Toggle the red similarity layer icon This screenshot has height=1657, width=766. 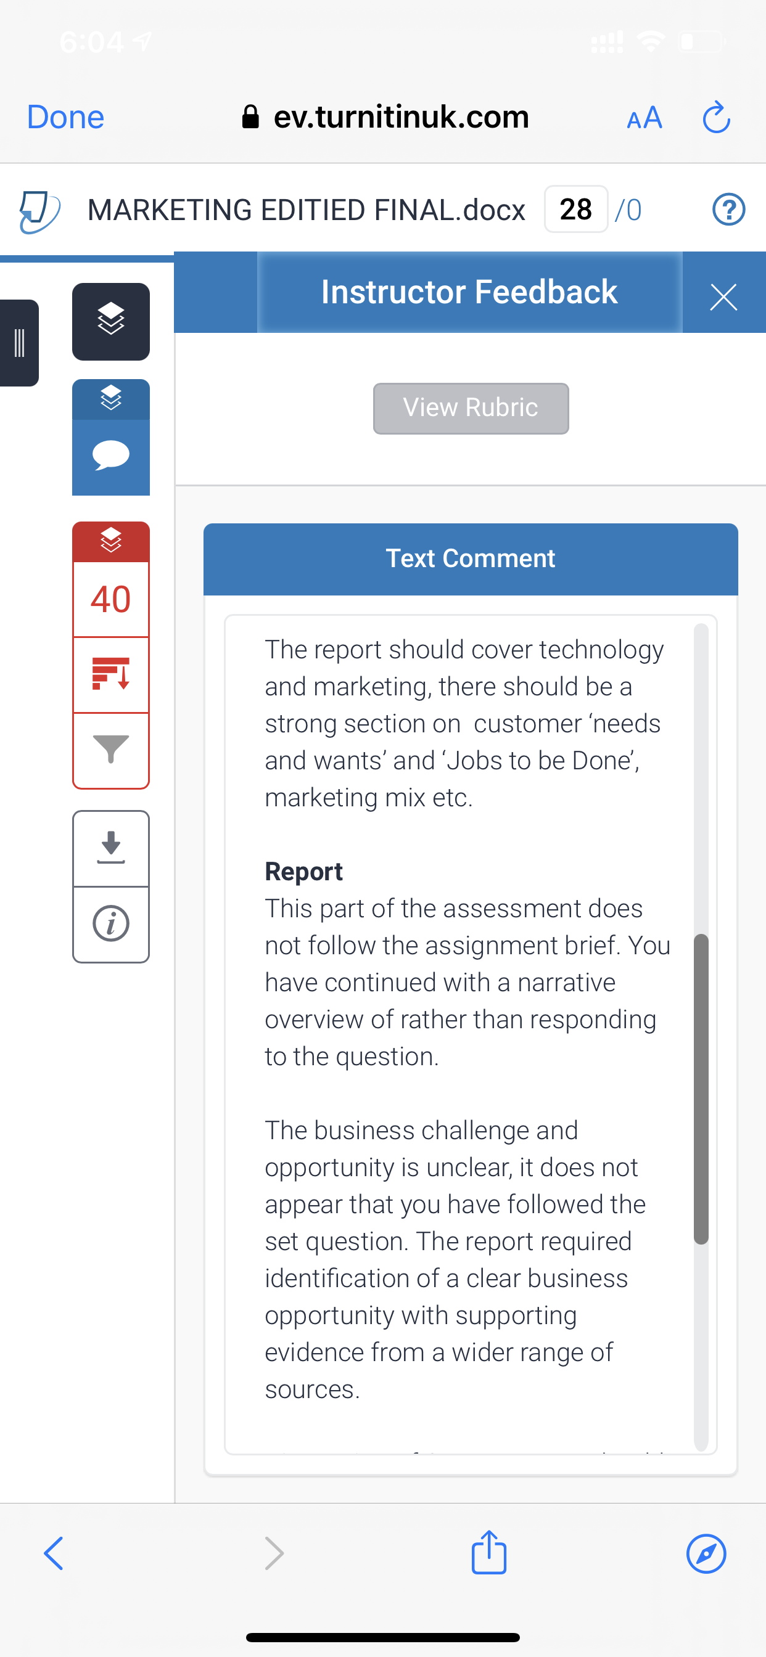(x=111, y=541)
